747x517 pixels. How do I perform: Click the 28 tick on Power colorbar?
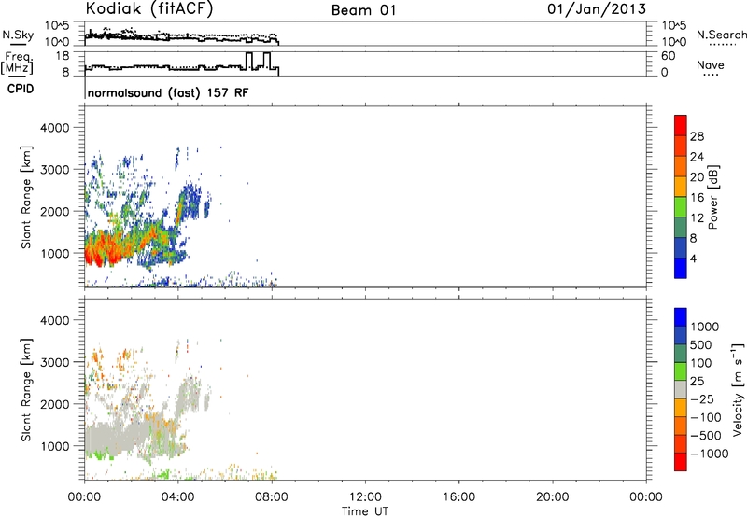(697, 136)
